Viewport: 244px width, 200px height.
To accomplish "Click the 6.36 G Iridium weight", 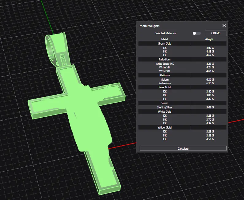I will pos(210,79).
